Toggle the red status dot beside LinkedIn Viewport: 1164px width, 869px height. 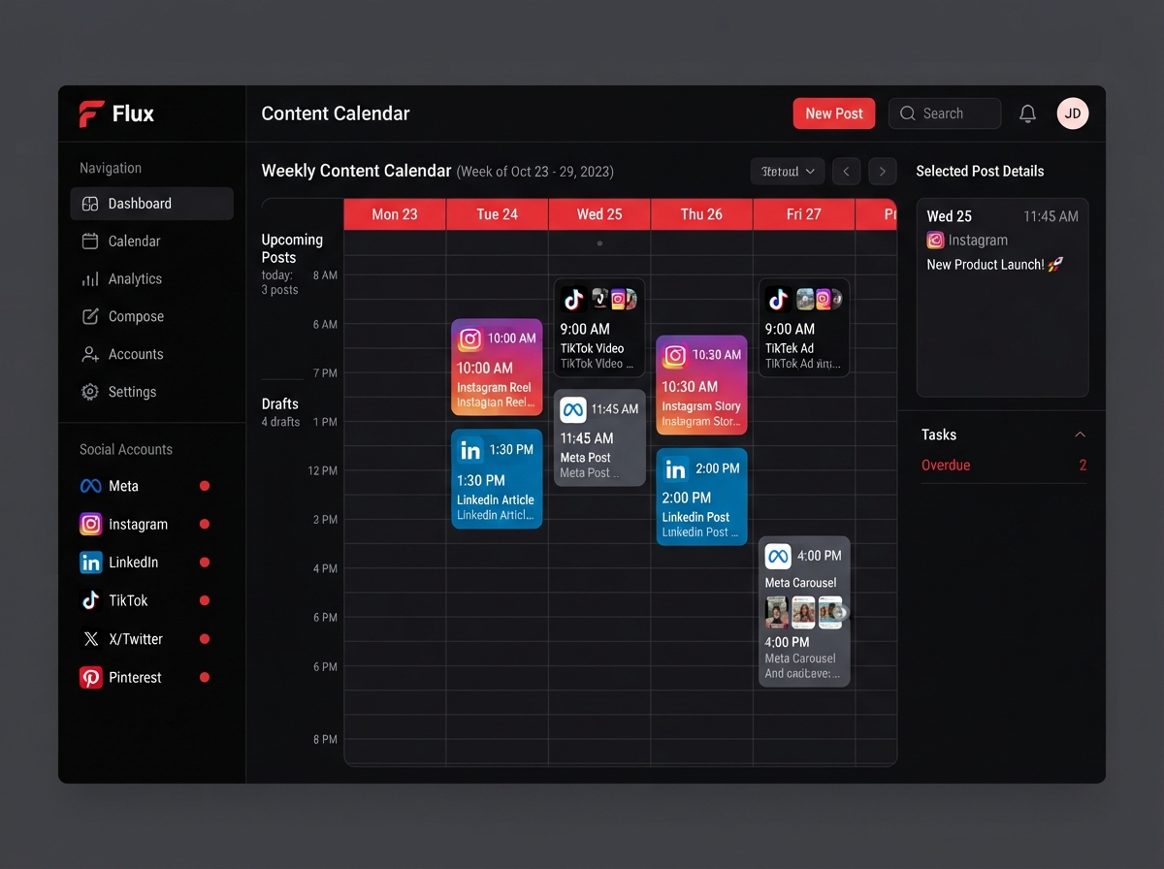point(205,563)
